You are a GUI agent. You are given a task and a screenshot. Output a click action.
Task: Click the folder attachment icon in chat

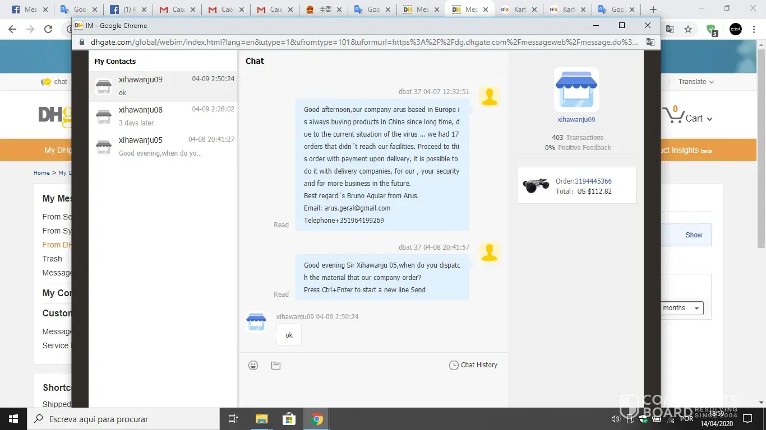coord(276,365)
